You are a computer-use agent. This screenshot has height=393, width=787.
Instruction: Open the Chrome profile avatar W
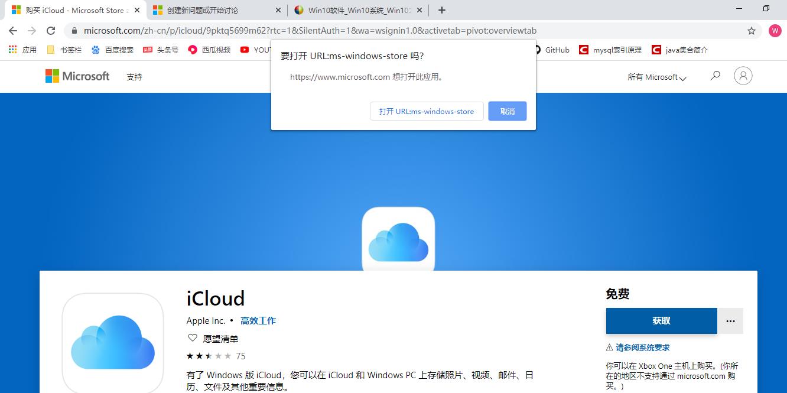point(775,31)
